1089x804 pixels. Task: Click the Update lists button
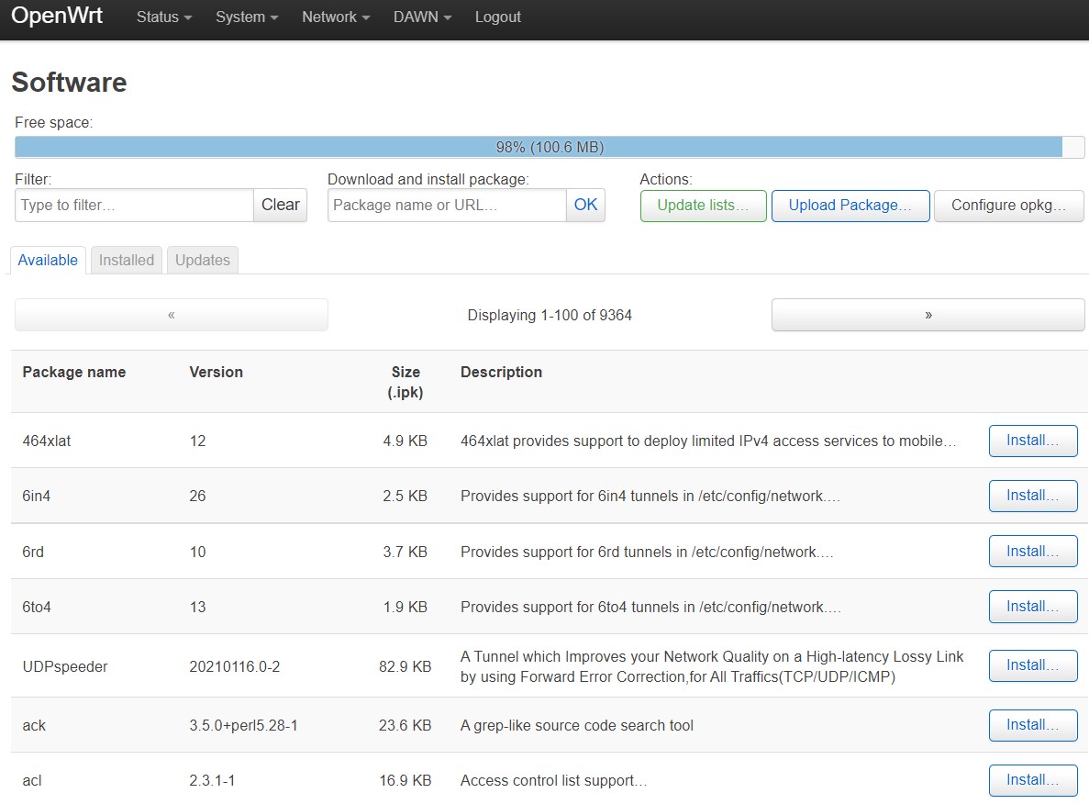pyautogui.click(x=703, y=206)
